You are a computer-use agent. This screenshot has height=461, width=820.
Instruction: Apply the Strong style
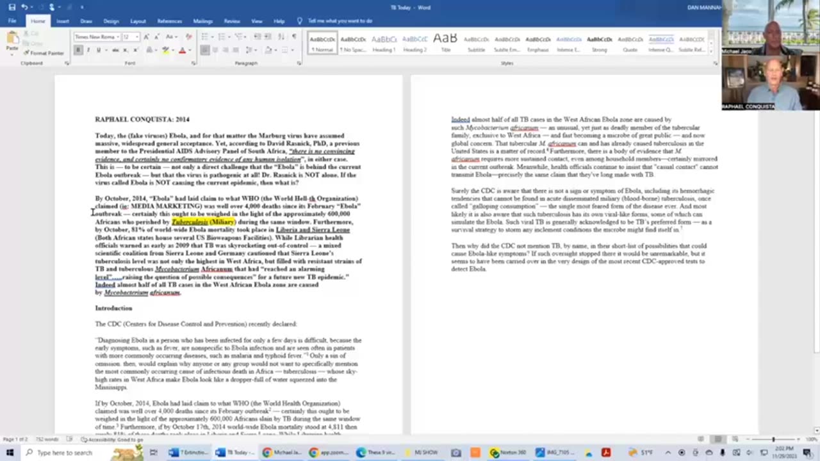[599, 42]
